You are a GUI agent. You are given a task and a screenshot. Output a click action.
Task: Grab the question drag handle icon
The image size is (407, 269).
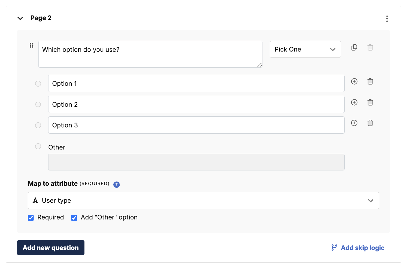(31, 45)
